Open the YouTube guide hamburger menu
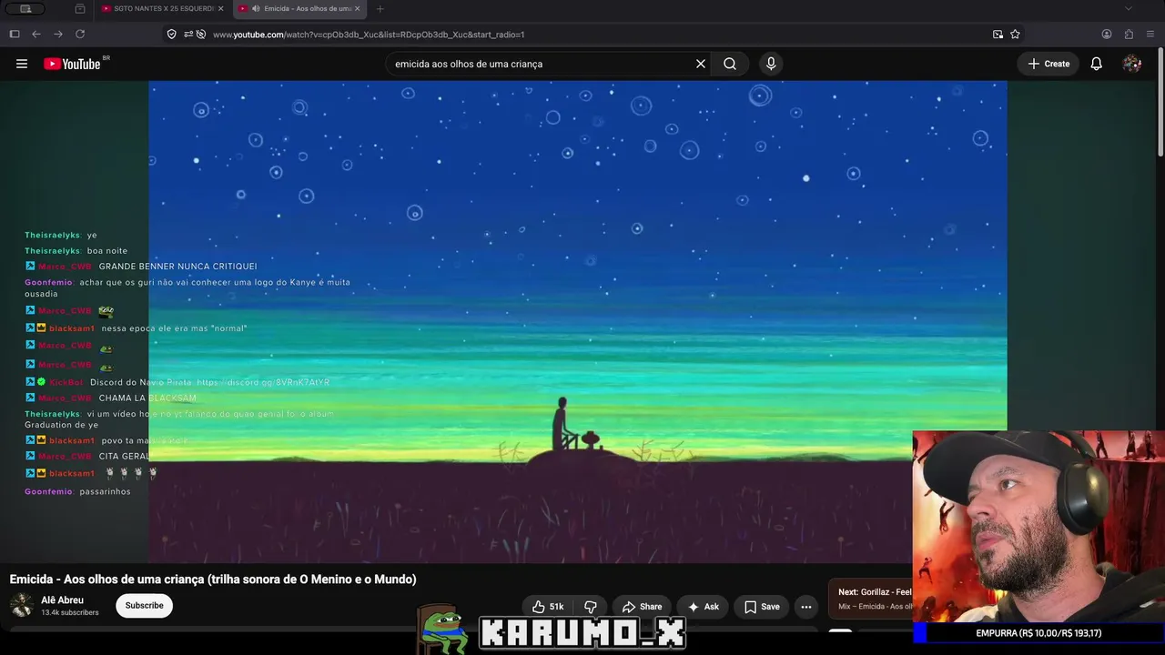Viewport: 1165px width, 655px height. [x=22, y=64]
